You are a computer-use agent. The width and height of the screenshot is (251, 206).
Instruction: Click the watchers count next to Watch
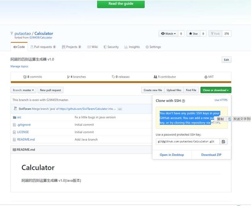(181, 34)
